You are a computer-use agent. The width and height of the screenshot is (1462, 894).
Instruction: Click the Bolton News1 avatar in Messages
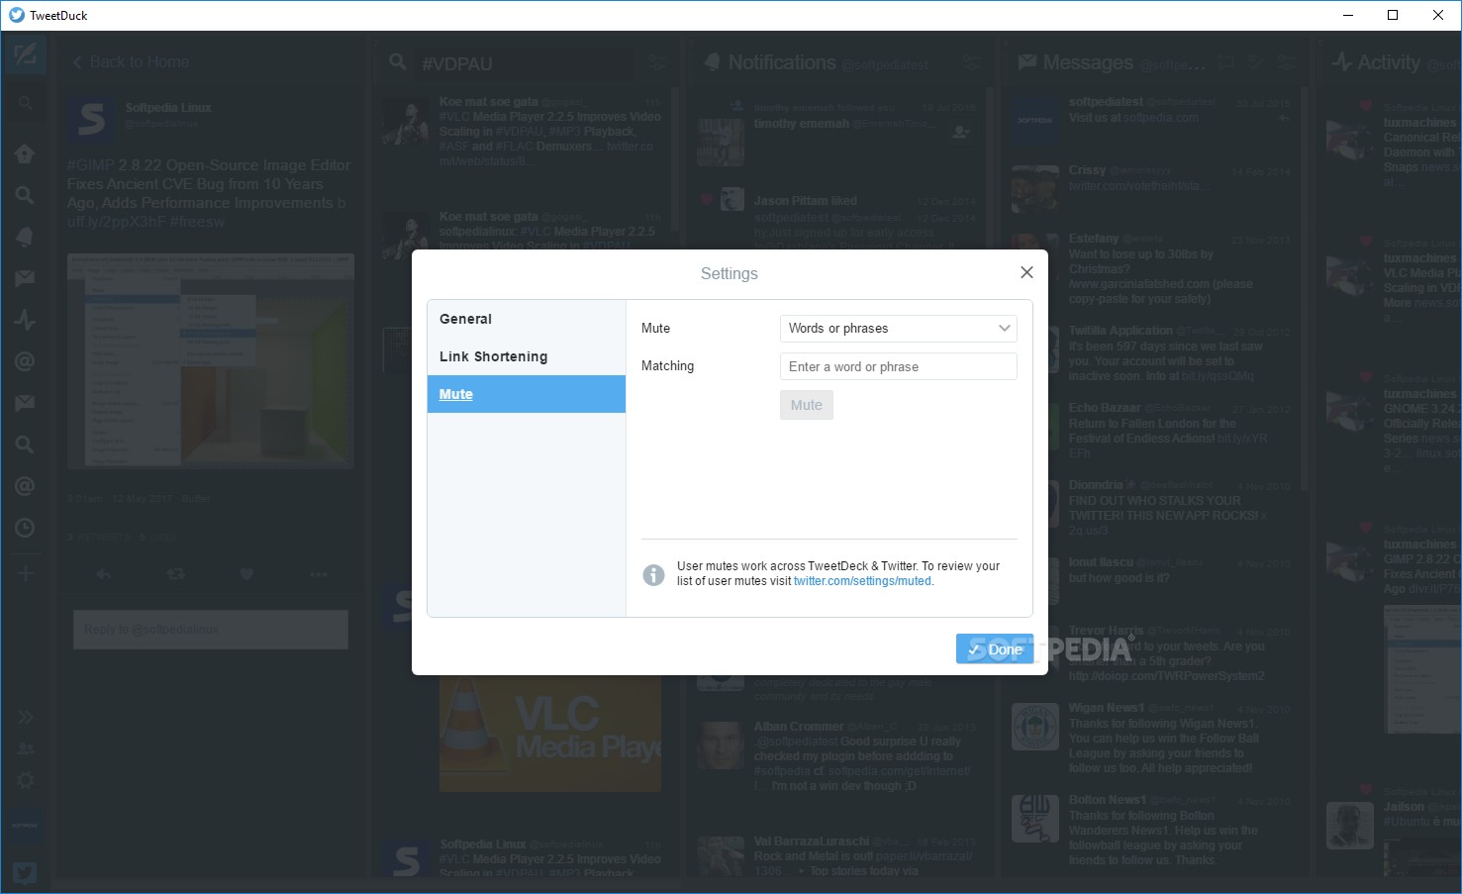point(1035,819)
